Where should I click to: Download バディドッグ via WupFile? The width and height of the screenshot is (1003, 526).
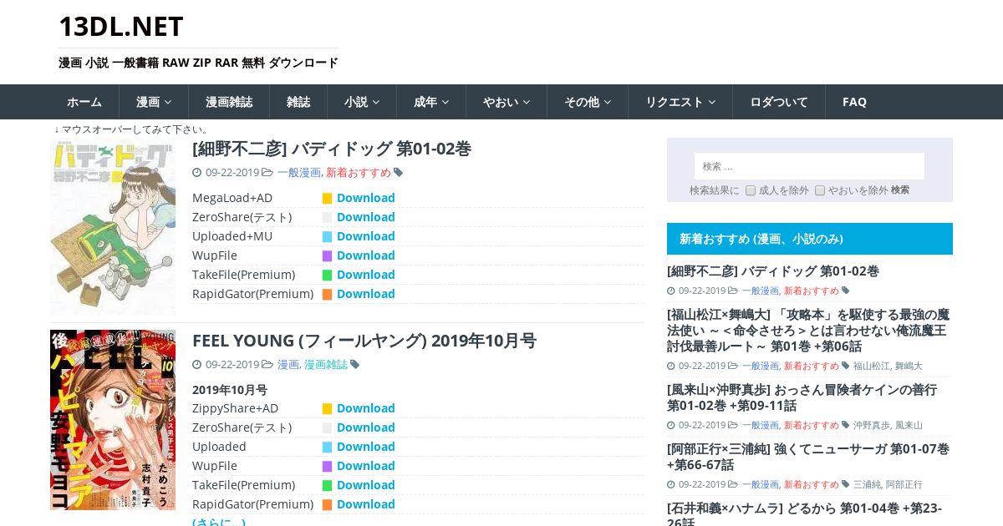366,255
